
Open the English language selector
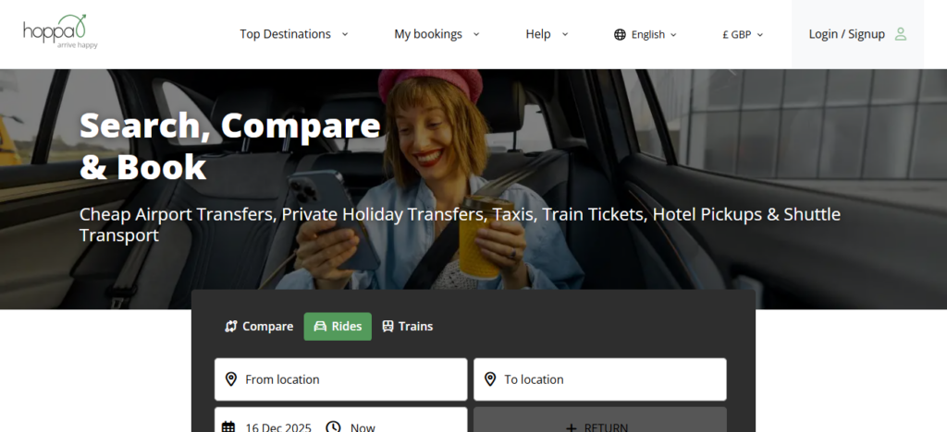[x=645, y=34]
